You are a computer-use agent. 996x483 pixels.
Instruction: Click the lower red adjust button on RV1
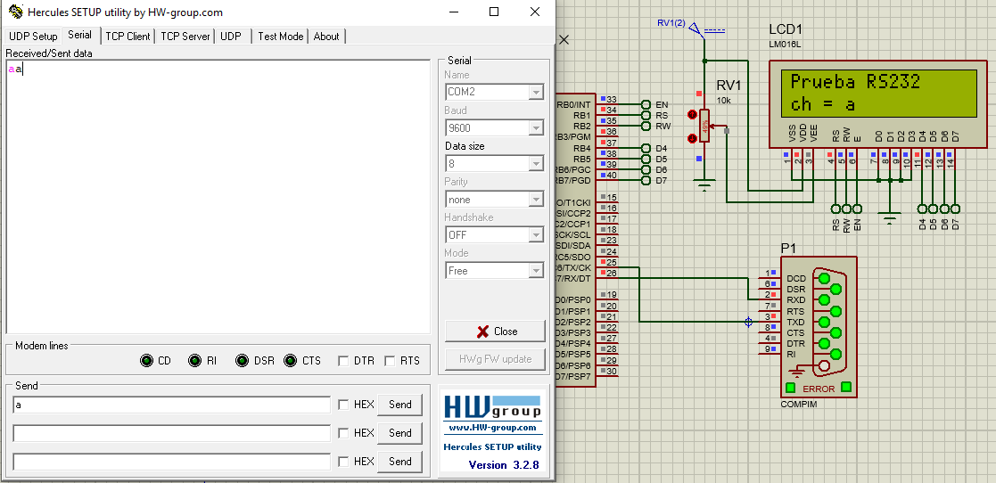[692, 138]
